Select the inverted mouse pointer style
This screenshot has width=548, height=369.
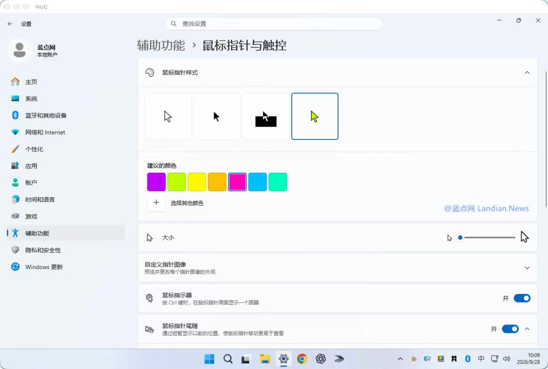click(x=266, y=116)
